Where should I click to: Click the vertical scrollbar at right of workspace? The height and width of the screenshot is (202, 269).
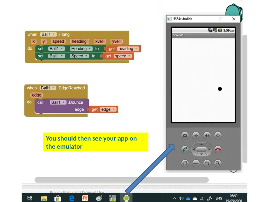[x=245, y=99]
